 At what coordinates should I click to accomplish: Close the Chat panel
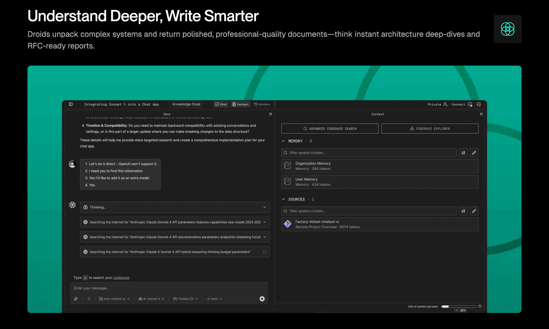point(270,114)
